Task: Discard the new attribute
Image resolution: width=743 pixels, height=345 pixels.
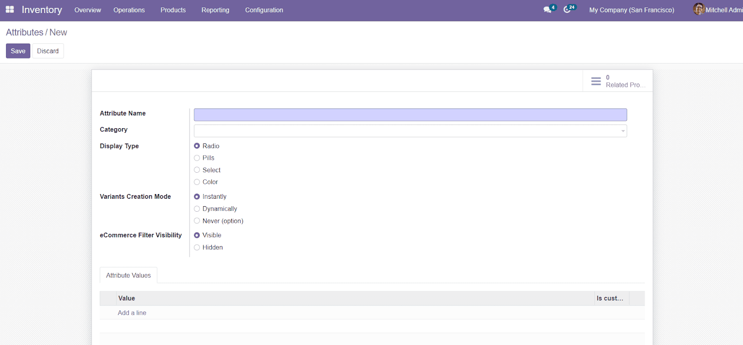Action: point(48,51)
